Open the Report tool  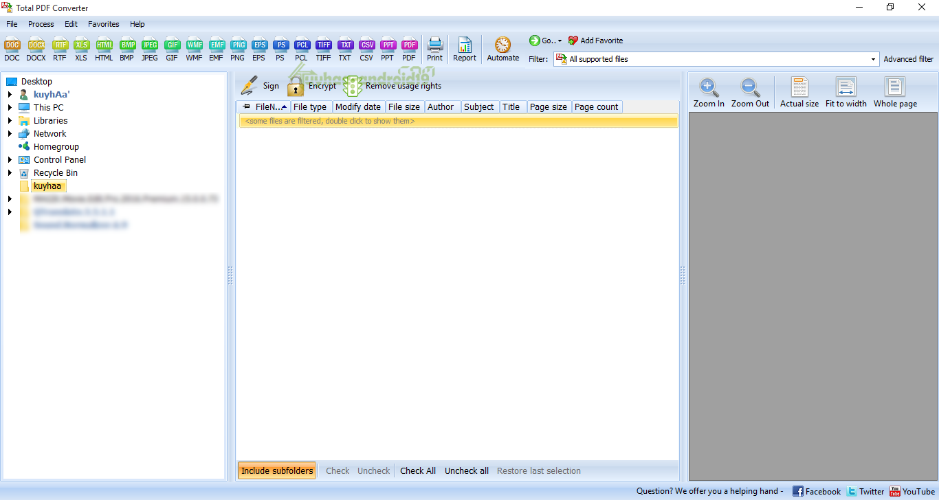point(465,49)
